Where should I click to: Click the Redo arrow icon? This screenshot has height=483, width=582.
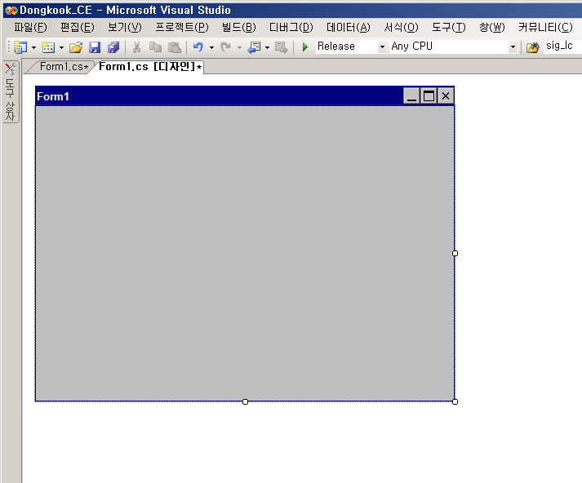coord(225,47)
